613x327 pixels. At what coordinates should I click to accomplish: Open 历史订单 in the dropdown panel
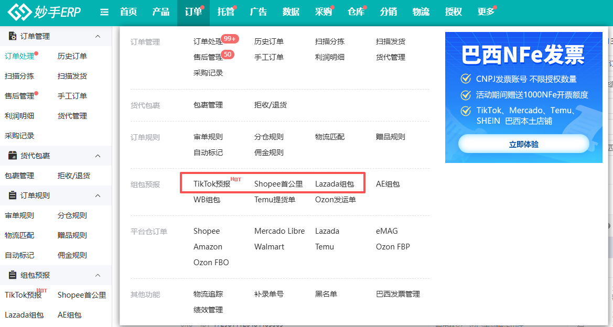click(269, 41)
